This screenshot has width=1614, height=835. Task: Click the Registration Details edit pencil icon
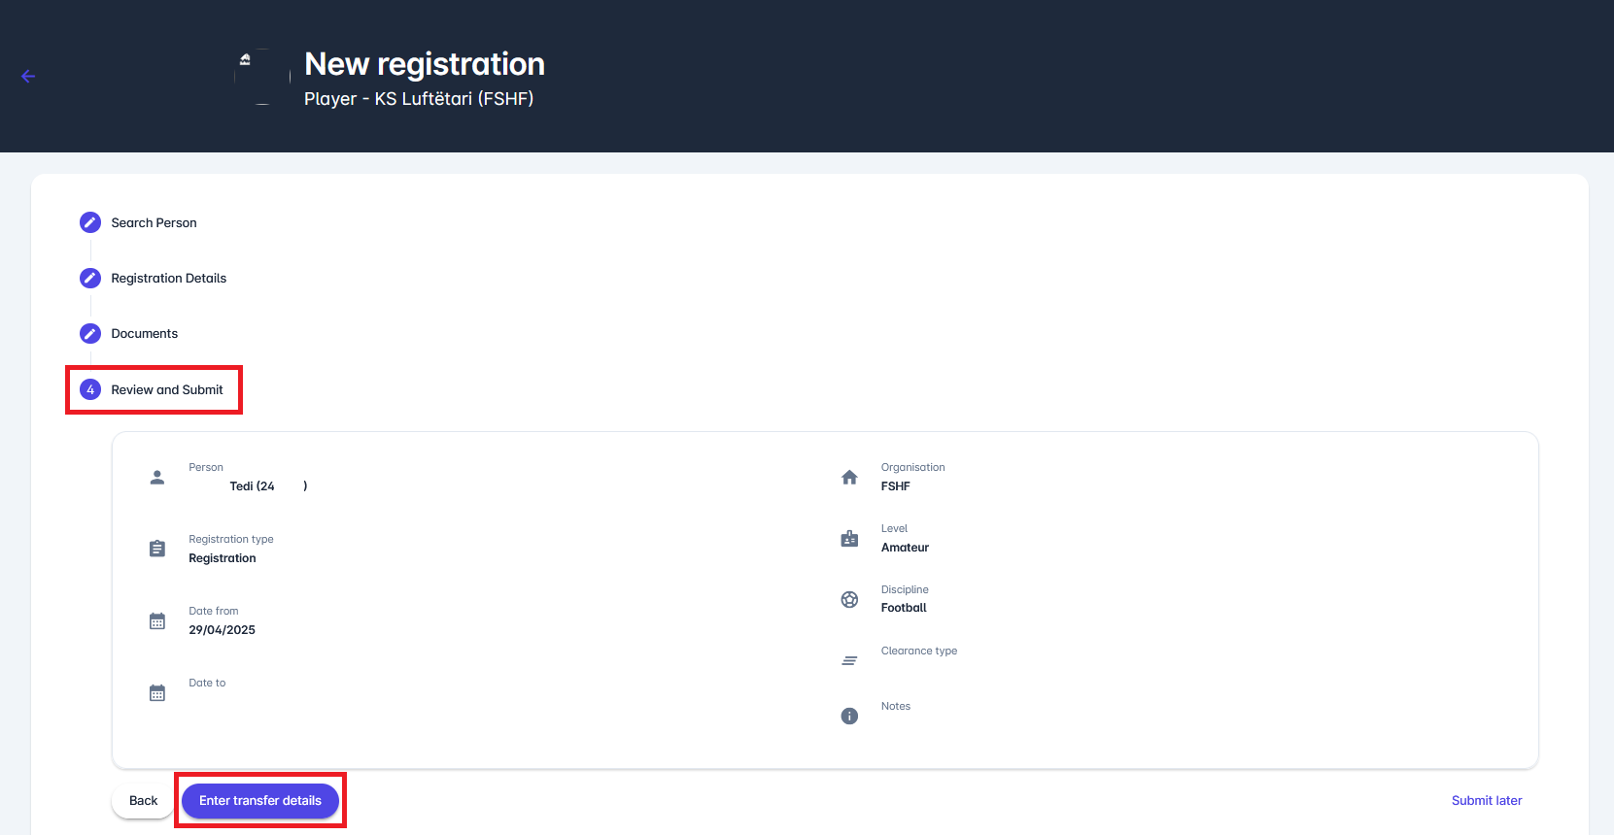[x=90, y=279]
